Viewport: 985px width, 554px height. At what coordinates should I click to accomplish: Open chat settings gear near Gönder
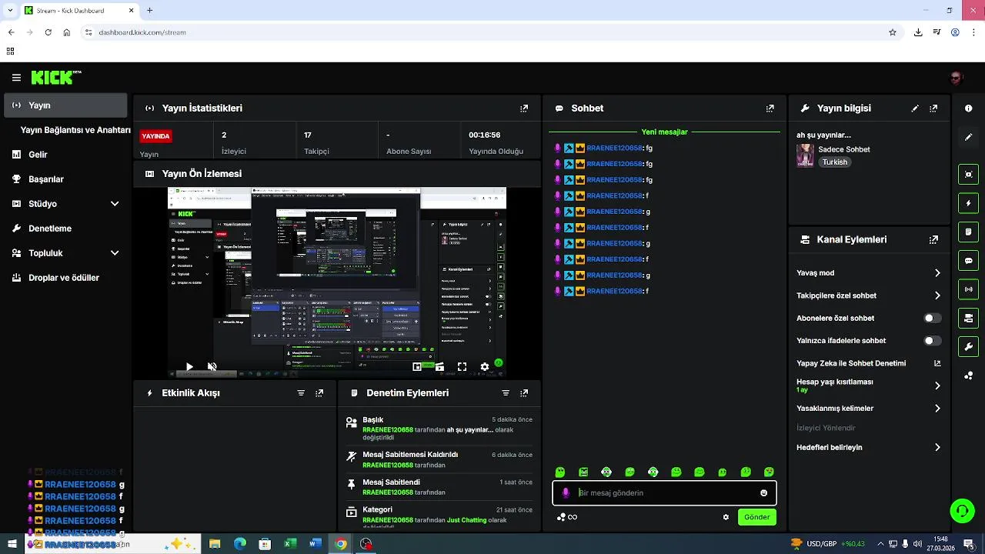click(x=726, y=517)
